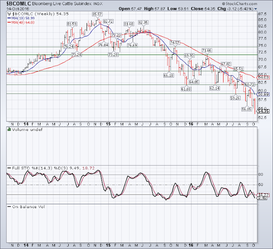Click the 58.99 blue MA axis marker
Image resolution: width=273 pixels, height=249 pixels.
pos(263,94)
